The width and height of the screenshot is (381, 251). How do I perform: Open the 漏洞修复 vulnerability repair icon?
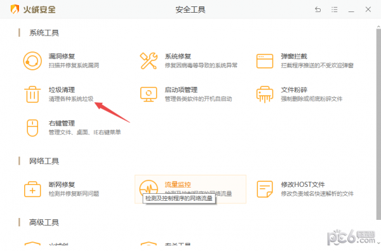32,61
